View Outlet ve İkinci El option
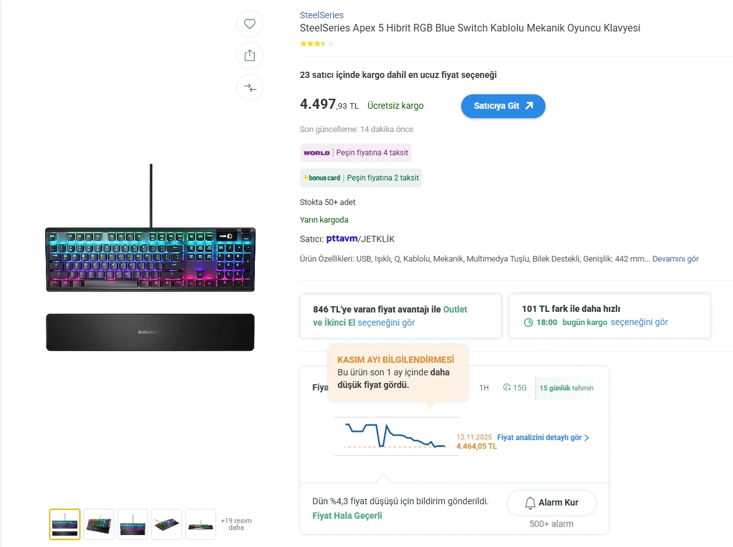This screenshot has height=547, width=733. click(390, 316)
